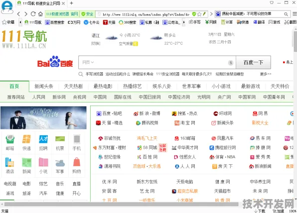Click the browser address bar URL

146,14
